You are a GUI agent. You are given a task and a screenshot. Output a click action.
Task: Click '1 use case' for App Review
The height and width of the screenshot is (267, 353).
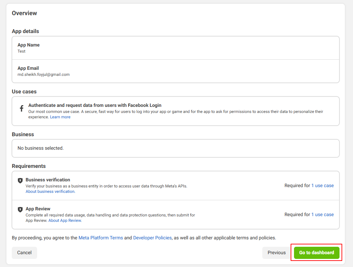tap(322, 214)
